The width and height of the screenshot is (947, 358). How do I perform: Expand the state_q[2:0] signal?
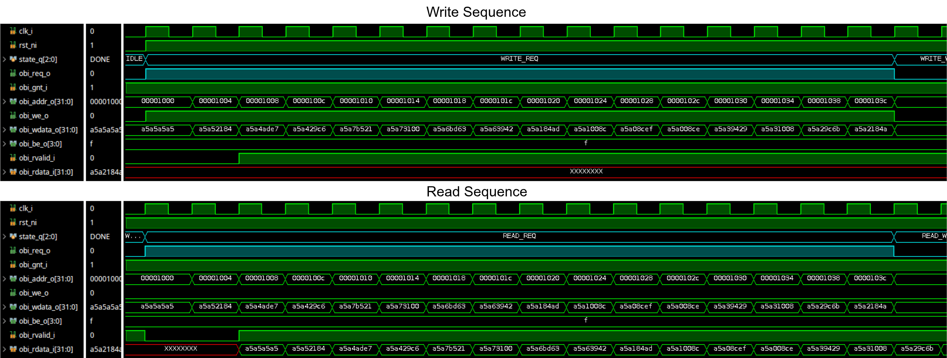click(4, 59)
